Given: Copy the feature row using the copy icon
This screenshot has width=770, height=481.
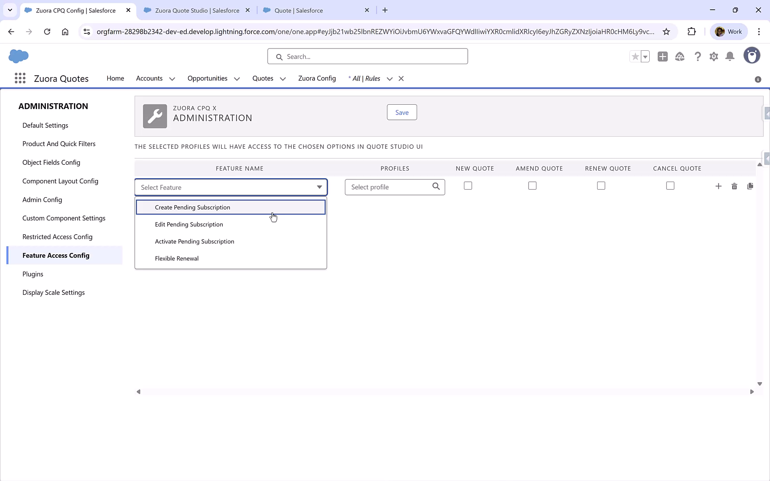Looking at the screenshot, I should [750, 186].
